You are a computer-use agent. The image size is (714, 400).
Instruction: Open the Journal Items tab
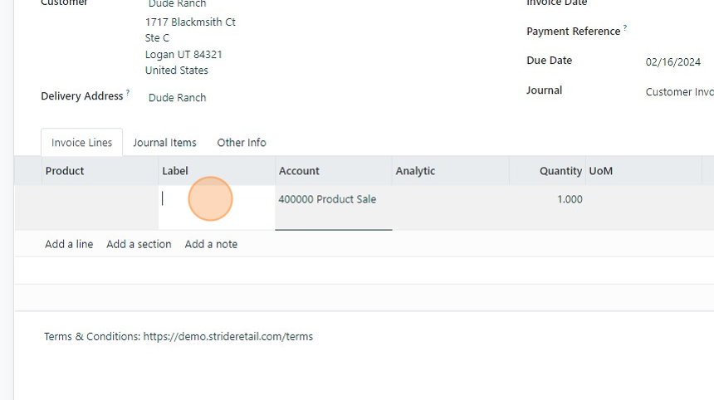click(164, 143)
